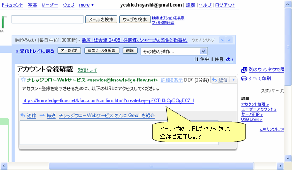The height and width of the screenshot is (170, 292).
Task: Click the ウェブを検索 button
Action: point(135,19)
